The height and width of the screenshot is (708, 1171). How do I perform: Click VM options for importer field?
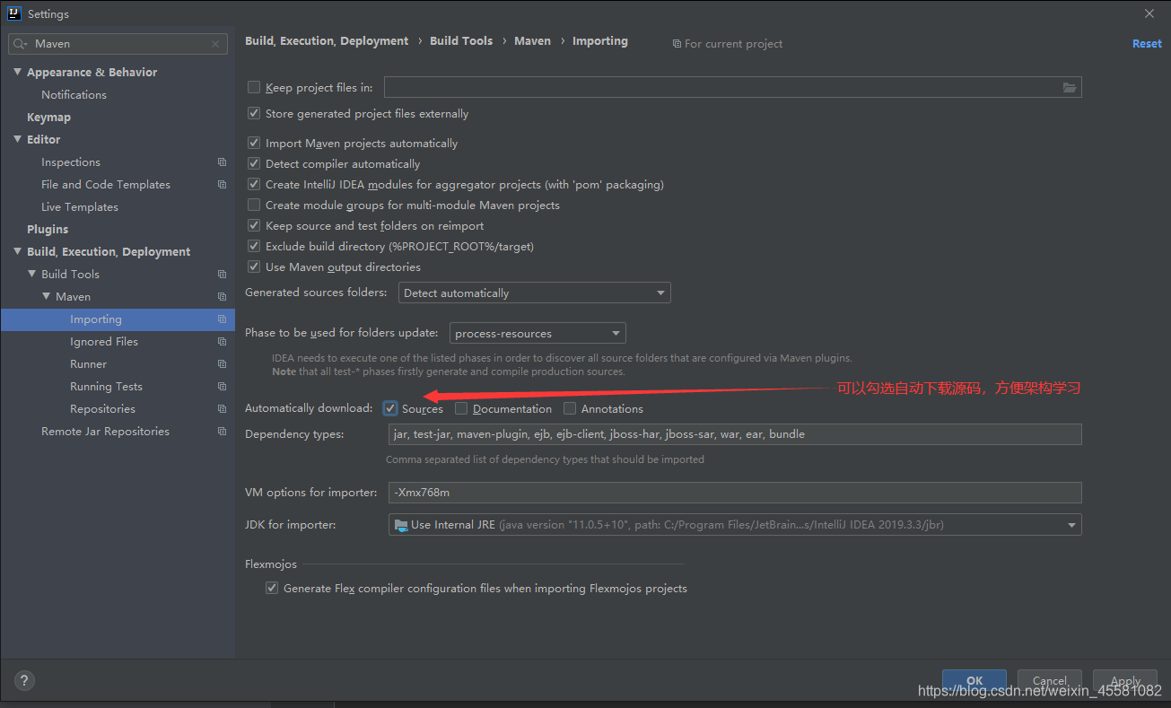click(x=735, y=493)
